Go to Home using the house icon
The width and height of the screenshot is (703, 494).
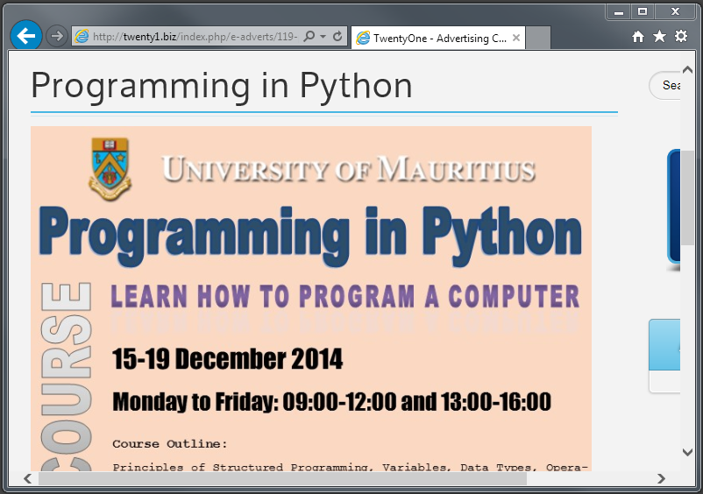(637, 36)
